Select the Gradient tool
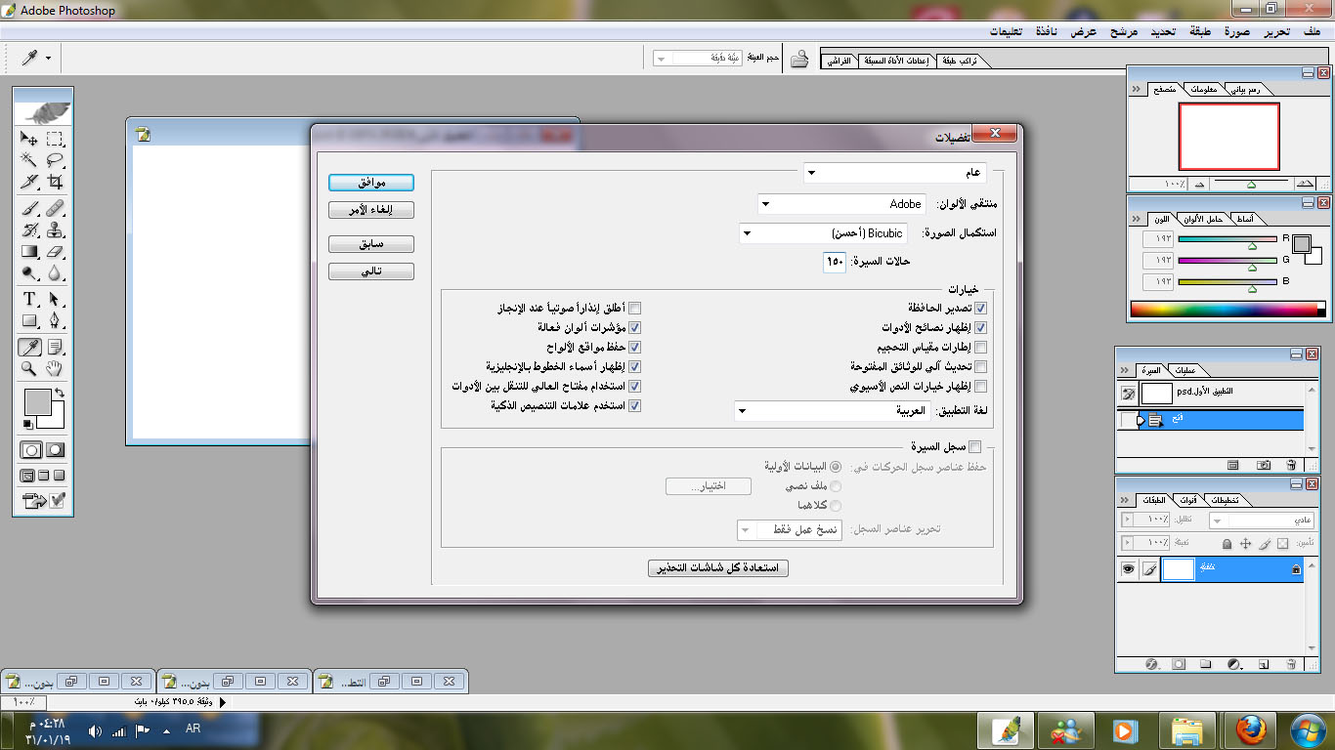Screen dimensions: 1335x750 [29, 252]
